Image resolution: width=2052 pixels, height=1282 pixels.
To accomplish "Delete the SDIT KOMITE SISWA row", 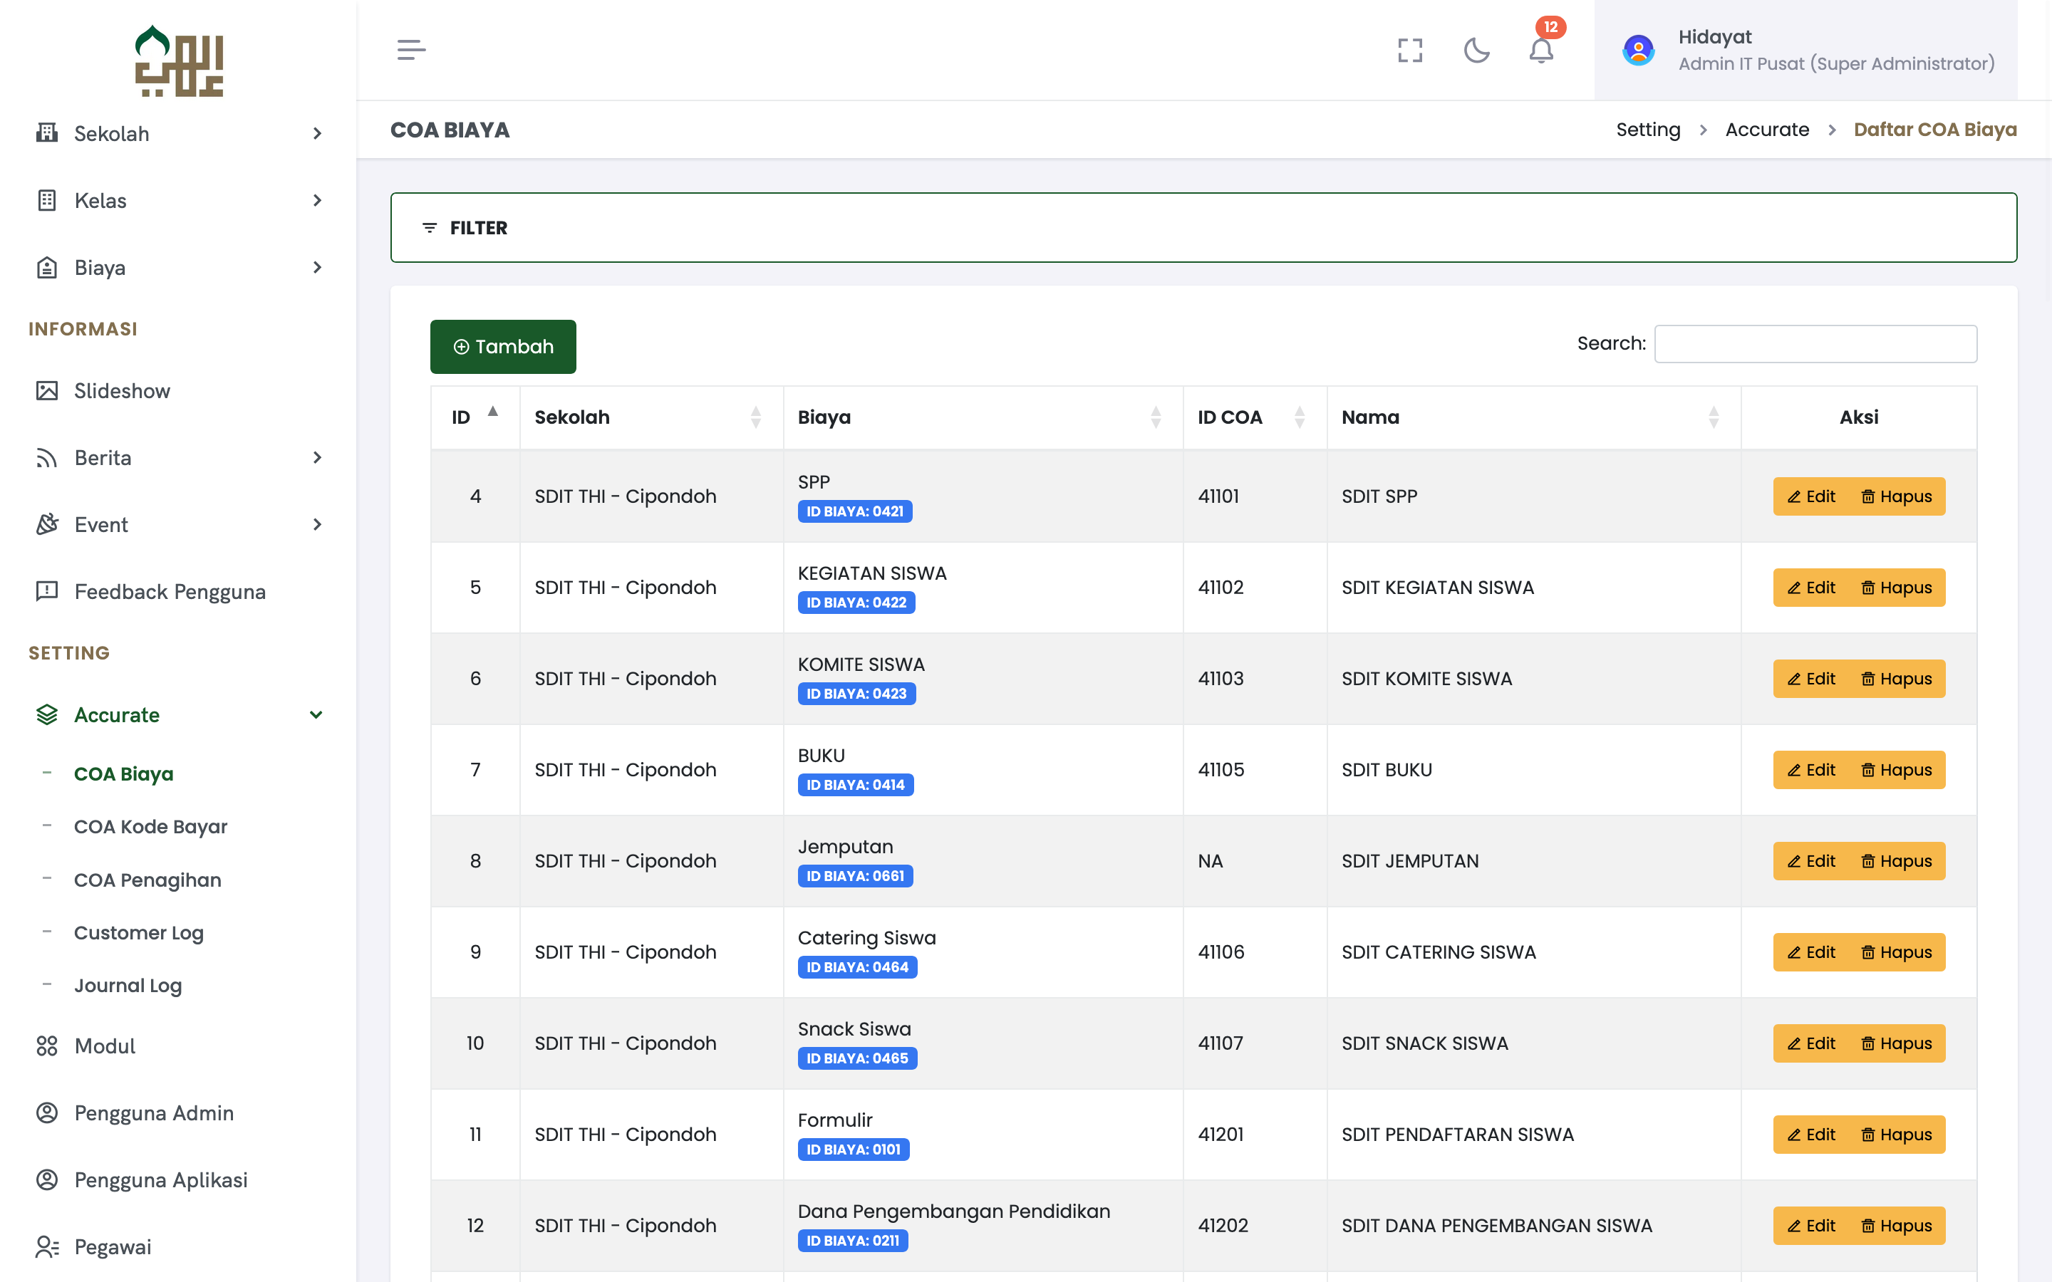I will click(x=1897, y=678).
